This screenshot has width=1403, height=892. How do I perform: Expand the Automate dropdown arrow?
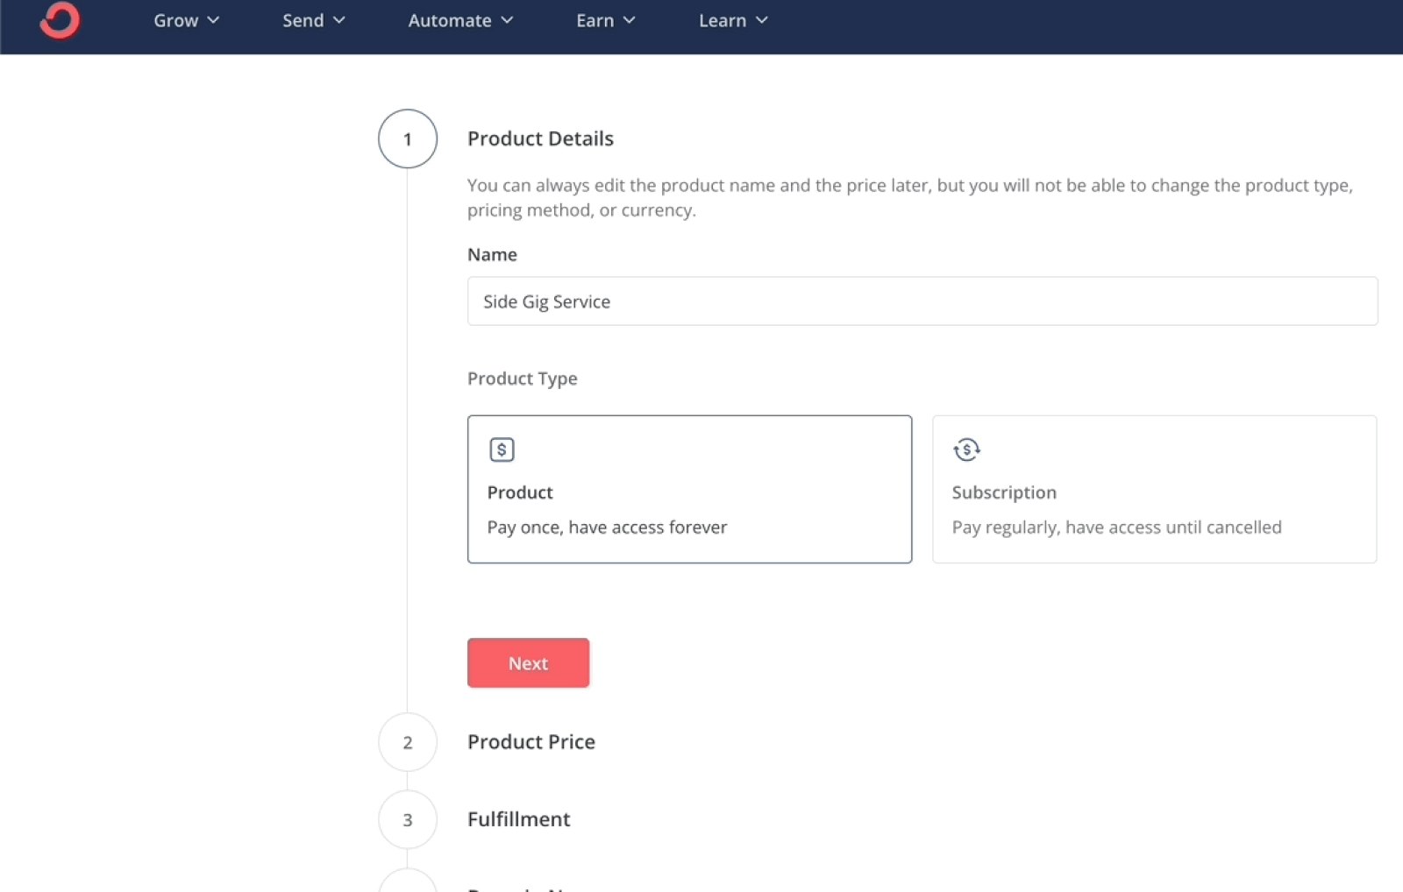507,20
